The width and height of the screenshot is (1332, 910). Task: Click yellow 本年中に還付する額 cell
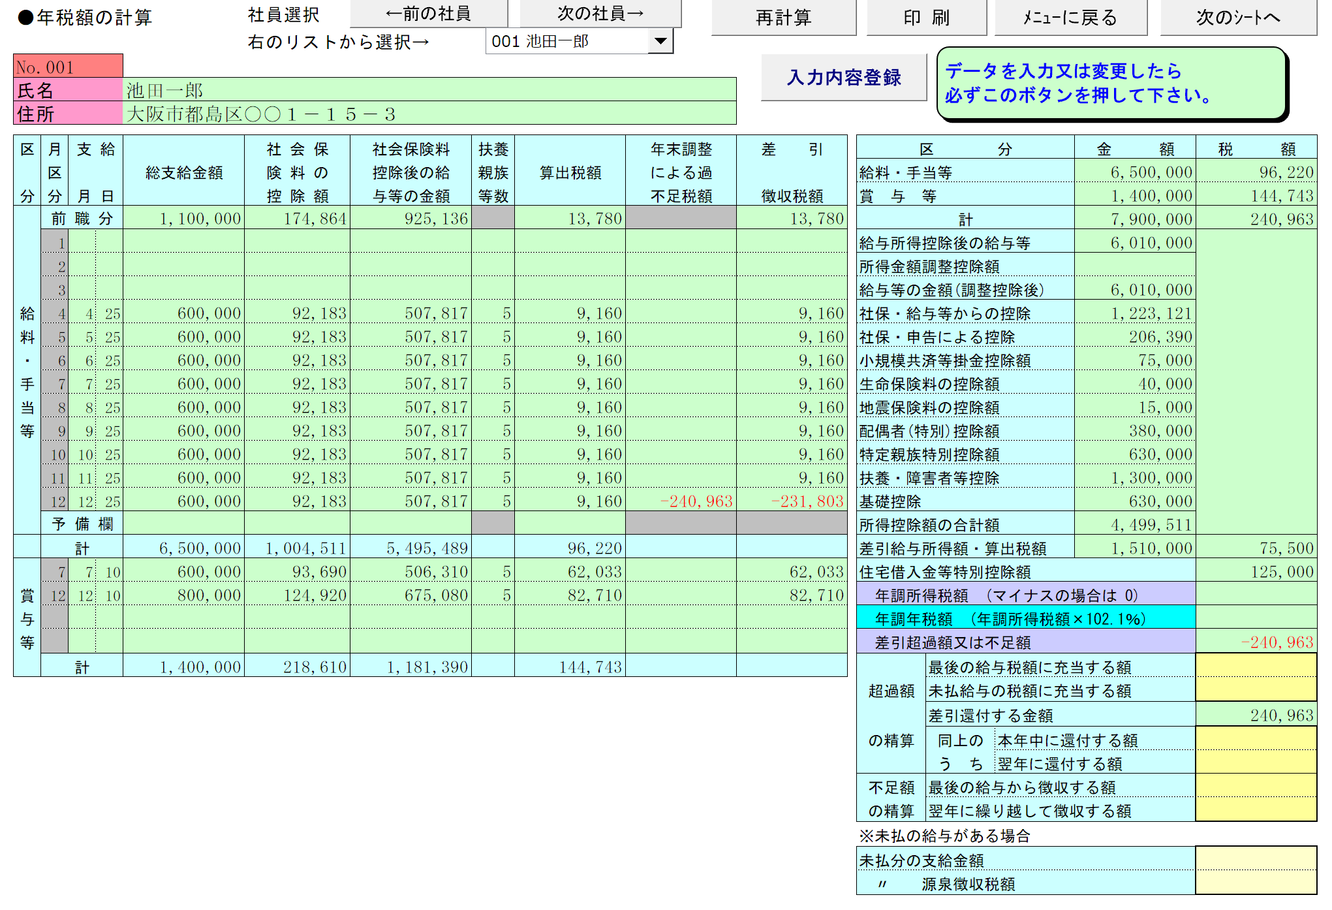pyautogui.click(x=1256, y=740)
